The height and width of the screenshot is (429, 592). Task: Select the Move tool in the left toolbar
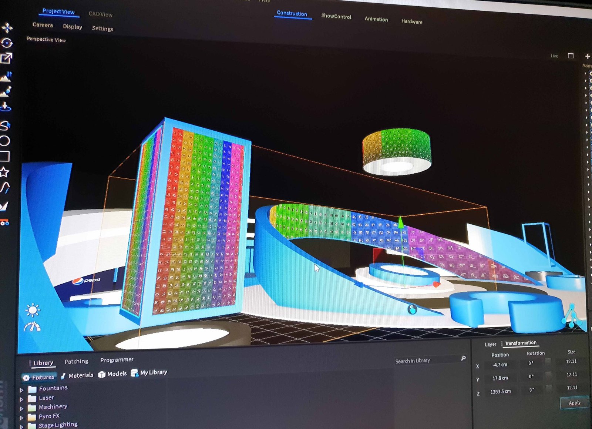coord(7,28)
